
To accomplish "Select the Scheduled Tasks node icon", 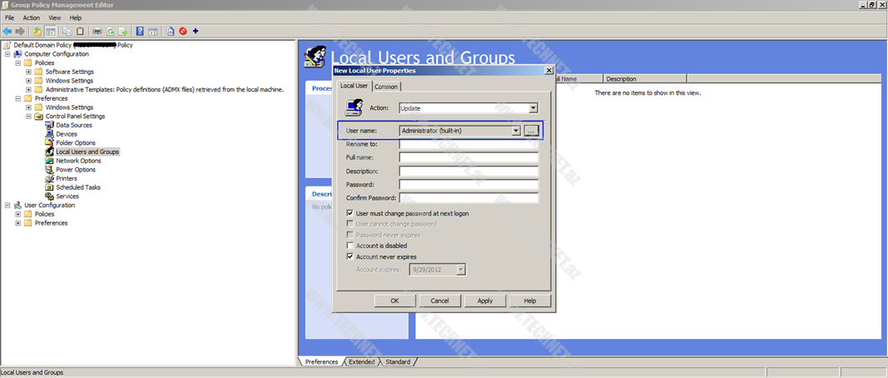I will (49, 187).
